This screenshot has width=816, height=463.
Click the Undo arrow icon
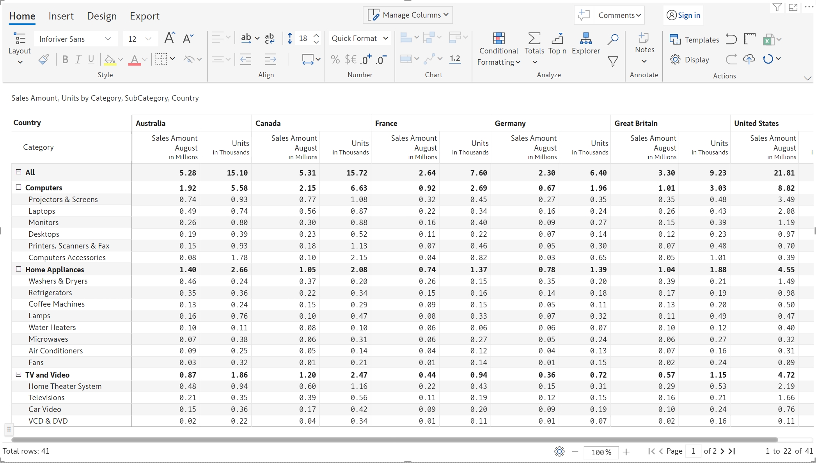(x=731, y=39)
